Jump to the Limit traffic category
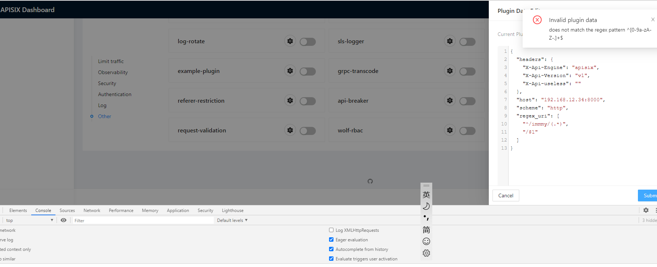657x267 pixels. click(111, 61)
